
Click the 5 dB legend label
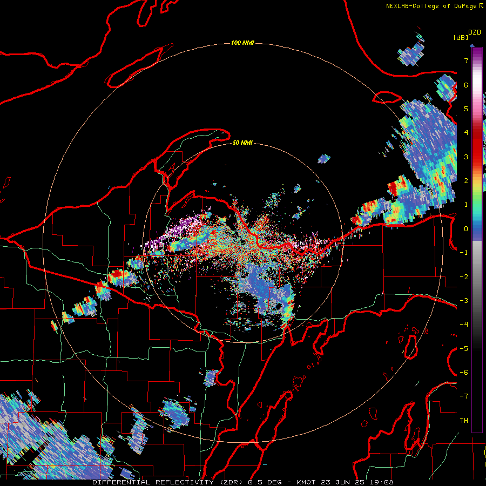466,109
